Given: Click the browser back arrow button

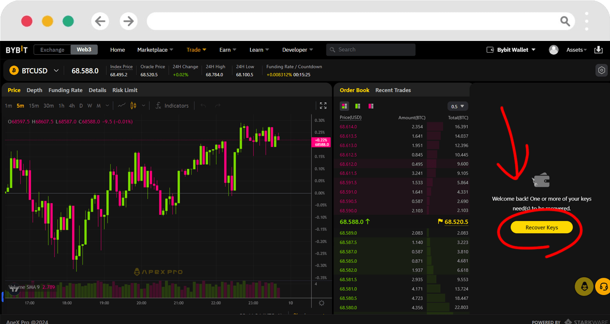Looking at the screenshot, I should tap(100, 21).
